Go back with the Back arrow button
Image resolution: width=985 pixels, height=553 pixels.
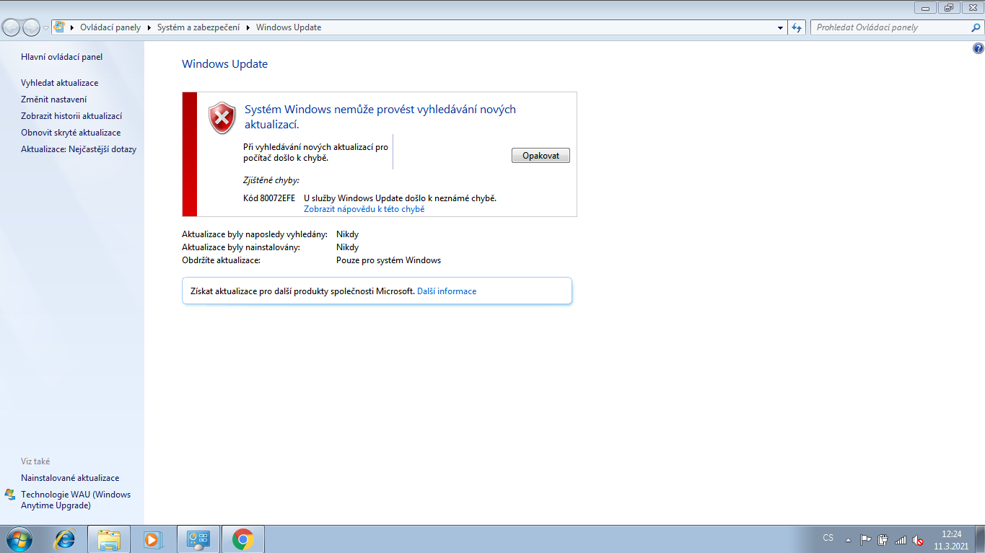coord(12,28)
